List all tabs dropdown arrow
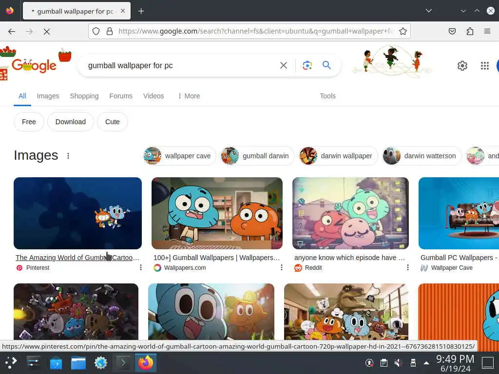The image size is (499, 374). click(429, 11)
